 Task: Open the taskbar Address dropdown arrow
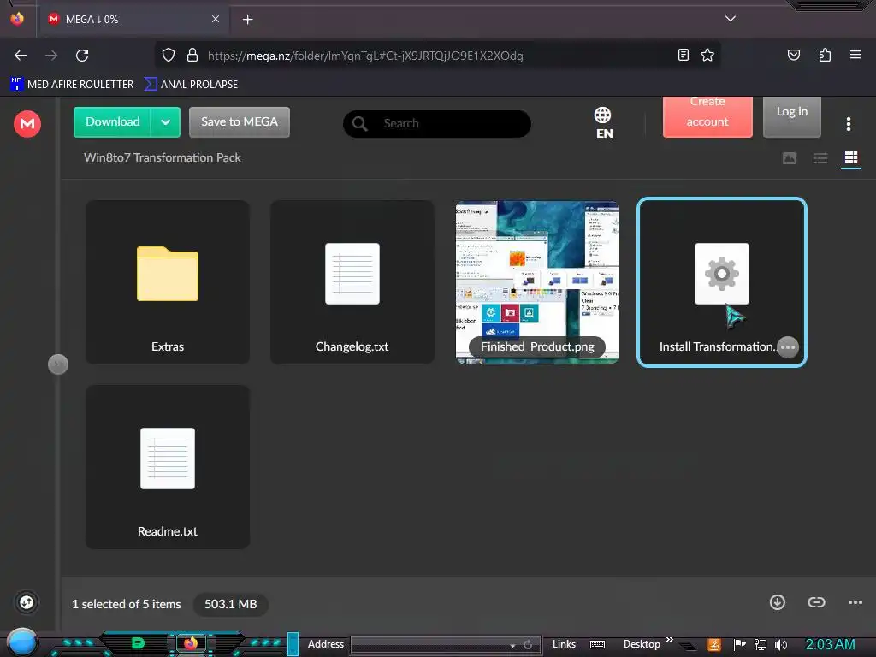coord(512,645)
